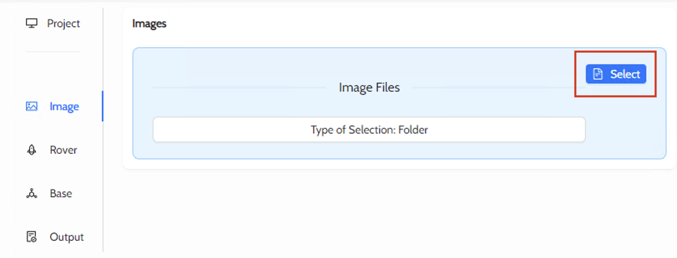Open the Type of Selection: Folder dropdown
Viewport: 677px width, 258px height.
coord(369,130)
